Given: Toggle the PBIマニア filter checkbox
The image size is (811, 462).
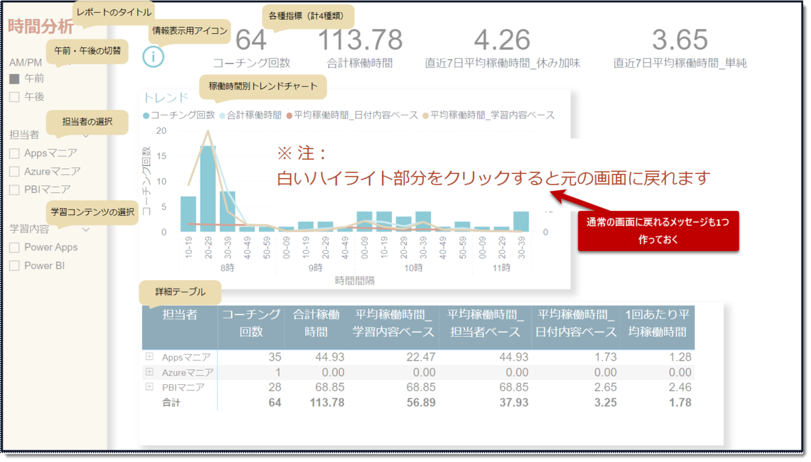Looking at the screenshot, I should click(x=14, y=190).
